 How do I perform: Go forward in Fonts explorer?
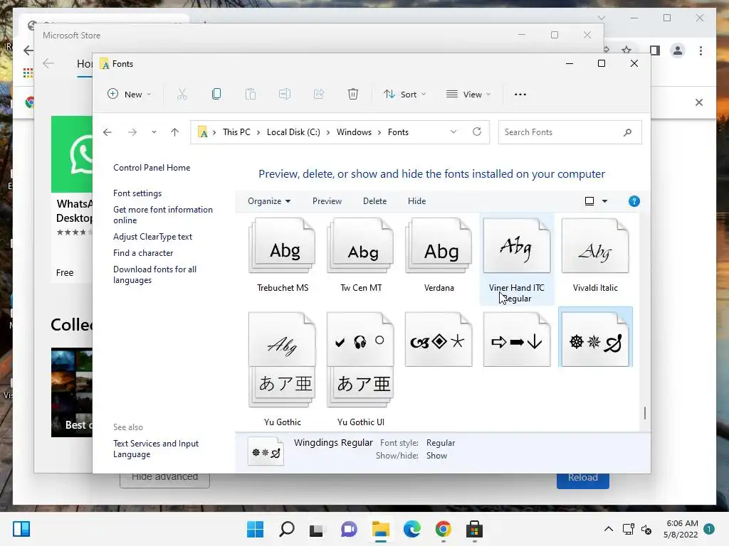[132, 132]
